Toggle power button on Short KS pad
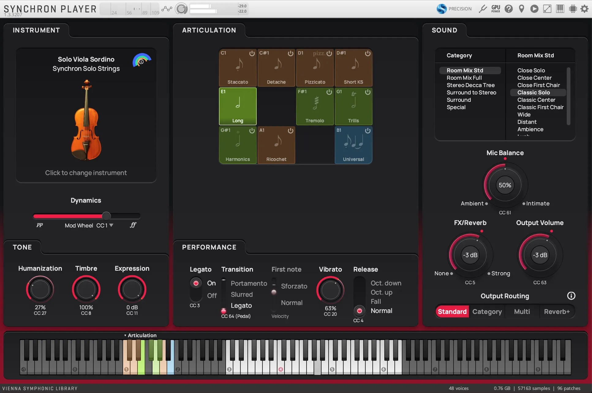The image size is (592, 393). click(x=368, y=53)
